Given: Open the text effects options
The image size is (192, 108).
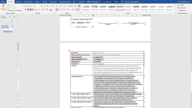Looking at the screenshot, I should point(43,10).
